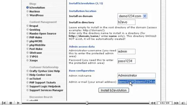Image resolution: width=187 pixels, height=105 pixels.
Task: Click the Admin access data heading
Action: (x=82, y=47)
